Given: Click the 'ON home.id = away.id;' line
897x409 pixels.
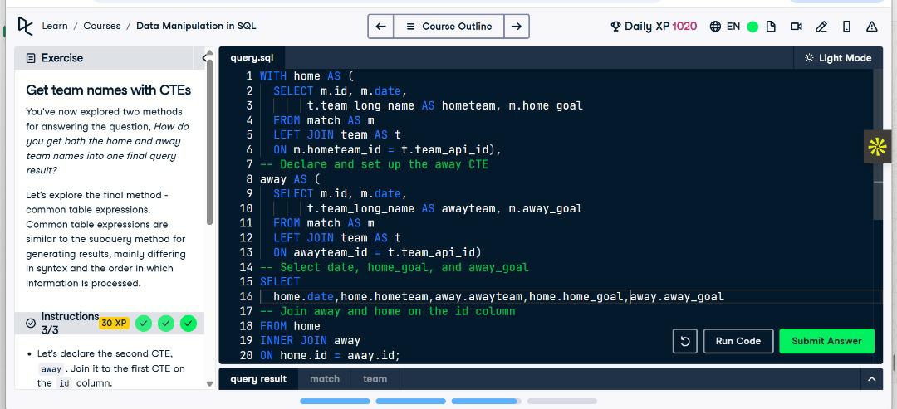Looking at the screenshot, I should point(330,355).
